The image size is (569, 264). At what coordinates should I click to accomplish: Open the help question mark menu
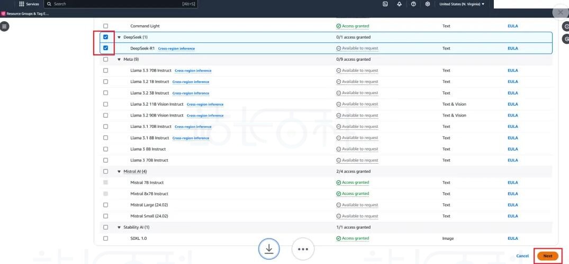(413, 4)
